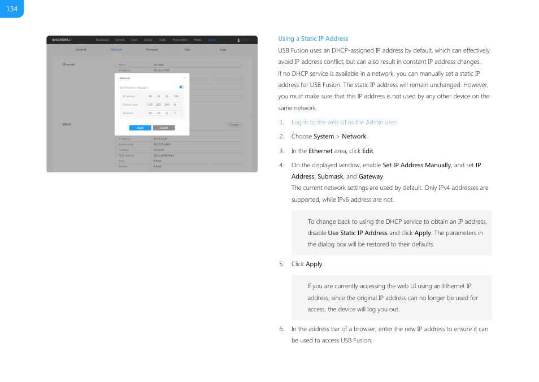Click the bold 'Set IP Address Manually' text in step 4
Screen dimensions: 539x382
(416, 165)
